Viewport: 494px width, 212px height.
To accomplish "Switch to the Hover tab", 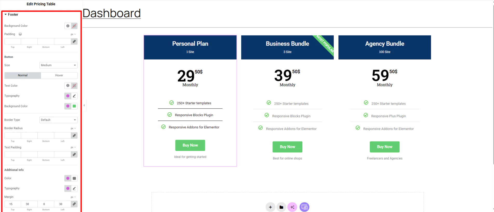I will point(59,75).
